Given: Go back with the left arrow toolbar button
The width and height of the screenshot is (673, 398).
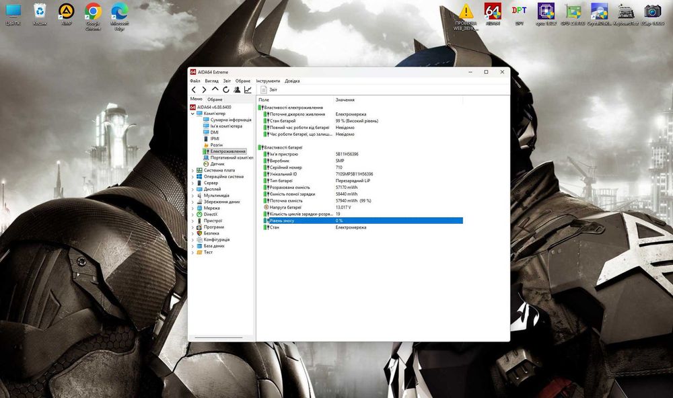Looking at the screenshot, I should pyautogui.click(x=194, y=89).
